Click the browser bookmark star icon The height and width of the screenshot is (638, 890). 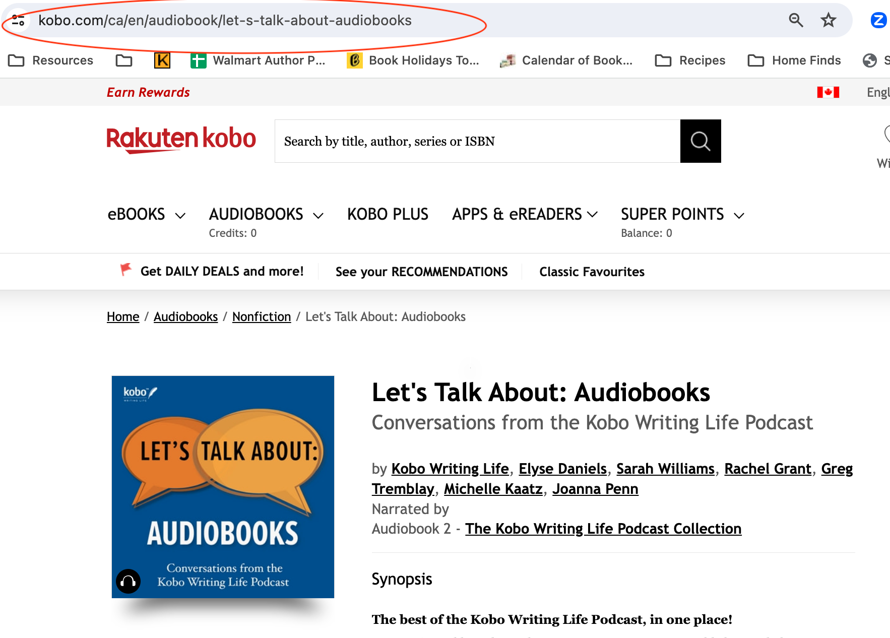point(828,21)
